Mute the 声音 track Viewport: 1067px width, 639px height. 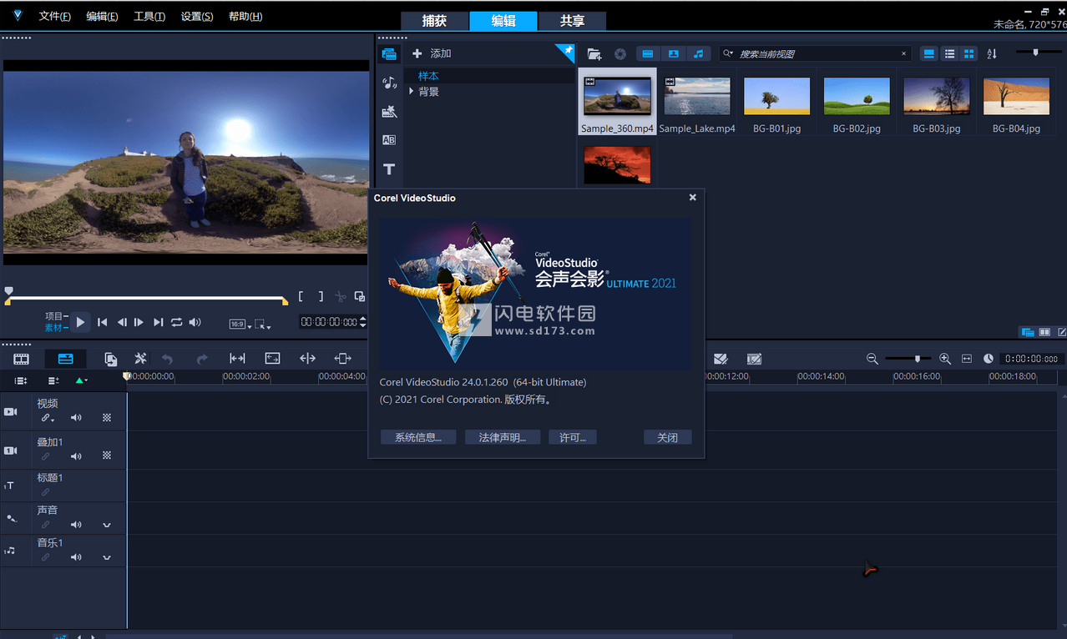[x=76, y=525]
